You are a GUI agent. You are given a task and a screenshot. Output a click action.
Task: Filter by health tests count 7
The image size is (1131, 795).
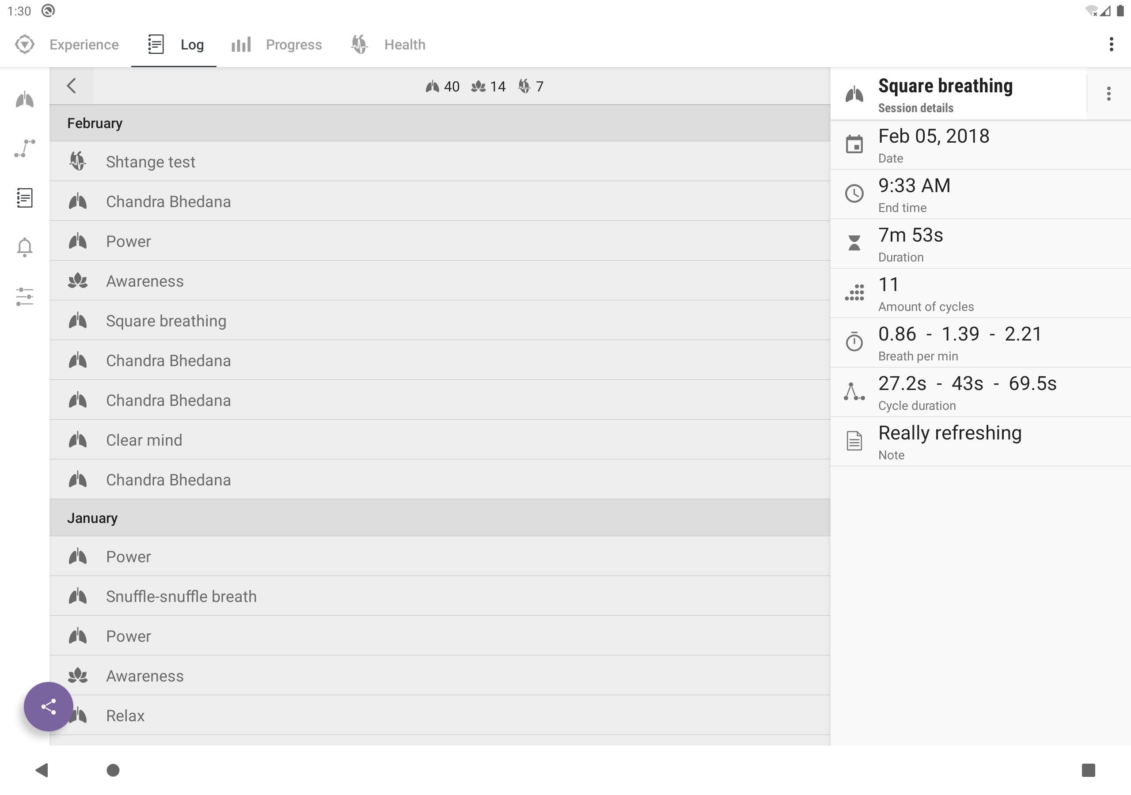[x=531, y=87]
